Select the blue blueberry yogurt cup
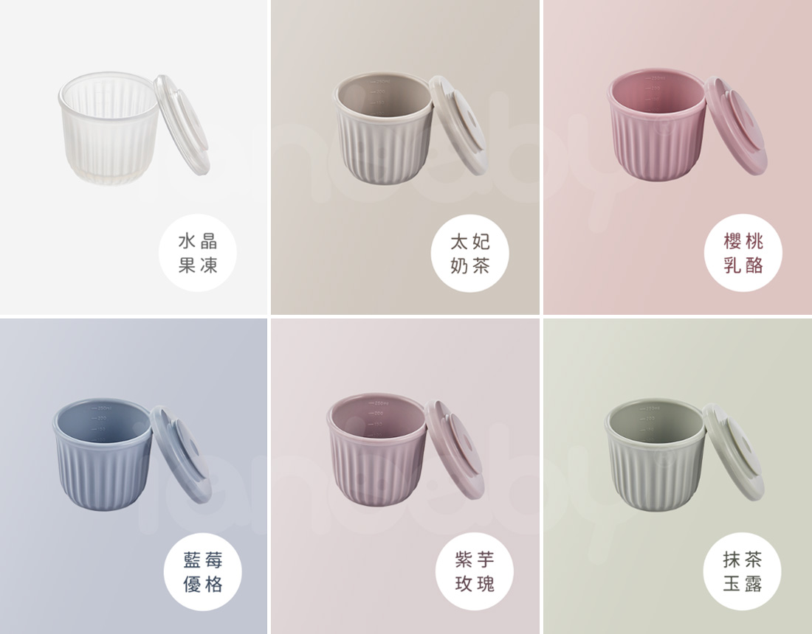Viewport: 812px width, 634px height. point(102,454)
